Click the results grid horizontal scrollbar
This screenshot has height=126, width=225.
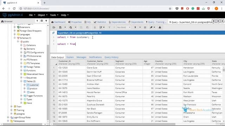click(114, 124)
